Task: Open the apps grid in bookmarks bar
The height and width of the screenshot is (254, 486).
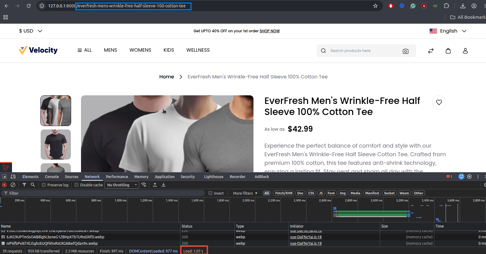Action: coord(6,17)
